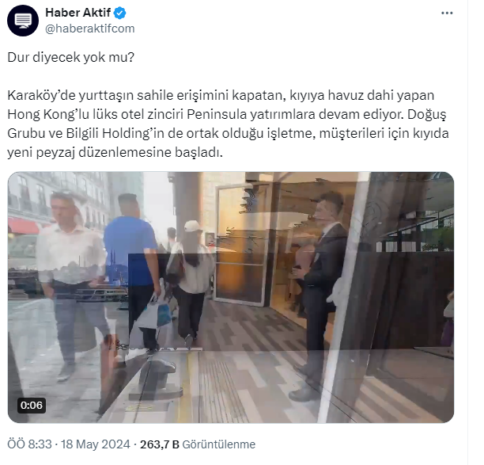Image resolution: width=484 pixels, height=465 pixels.
Task: Open the Haber Aktif profile avatar
Action: tap(23, 21)
